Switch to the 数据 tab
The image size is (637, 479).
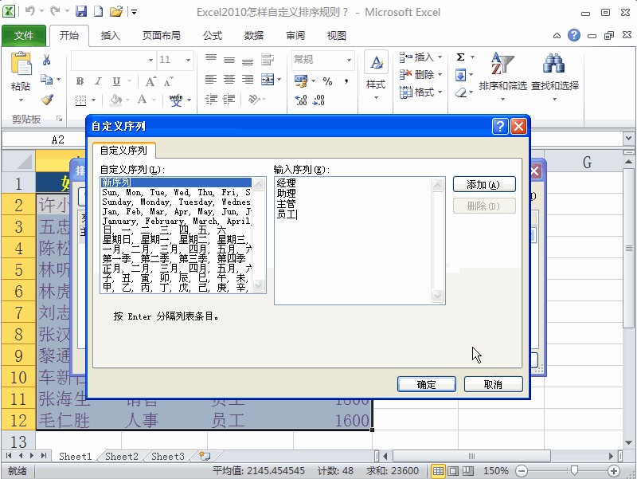(x=254, y=36)
